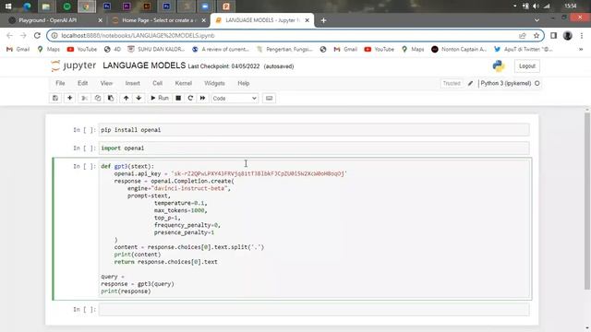Image resolution: width=591 pixels, height=332 pixels.
Task: Click the Last Checkpoint text
Action: pos(223,66)
